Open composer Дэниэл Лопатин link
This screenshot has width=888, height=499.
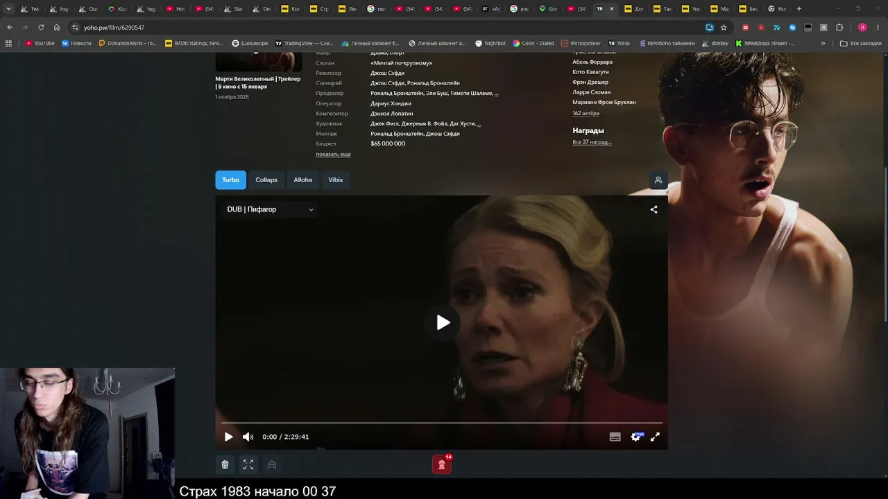(391, 114)
